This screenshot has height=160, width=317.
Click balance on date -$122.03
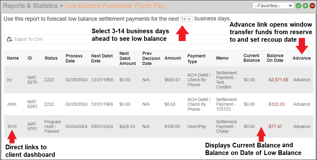point(276,104)
